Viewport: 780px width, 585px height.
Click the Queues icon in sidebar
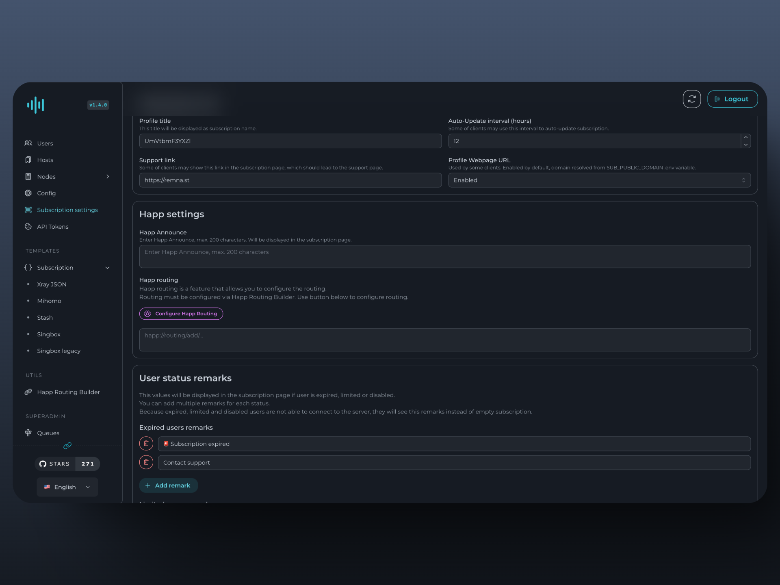[x=28, y=433]
